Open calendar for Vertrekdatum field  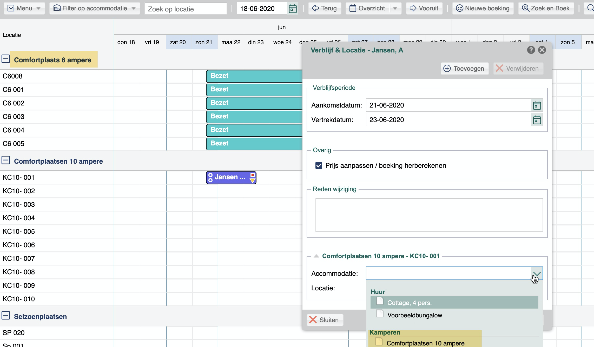(537, 120)
